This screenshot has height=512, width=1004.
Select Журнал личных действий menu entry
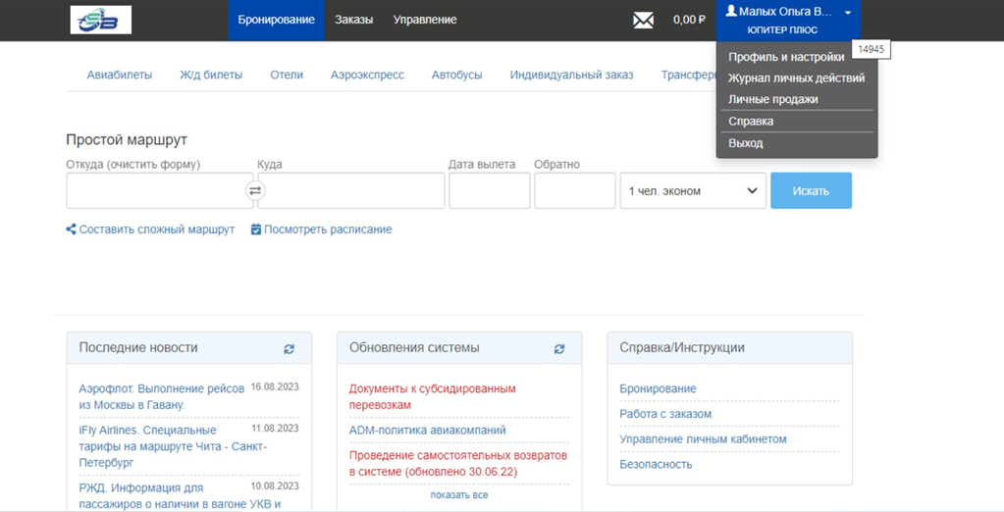[x=797, y=78]
